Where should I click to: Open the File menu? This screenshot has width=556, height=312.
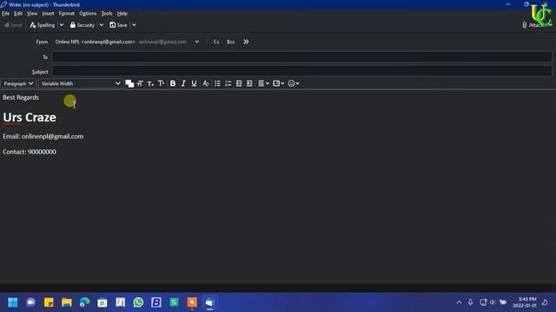pos(6,14)
